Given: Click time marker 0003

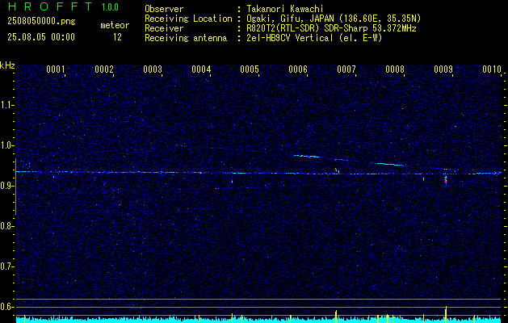Looking at the screenshot, I should click(x=153, y=69).
